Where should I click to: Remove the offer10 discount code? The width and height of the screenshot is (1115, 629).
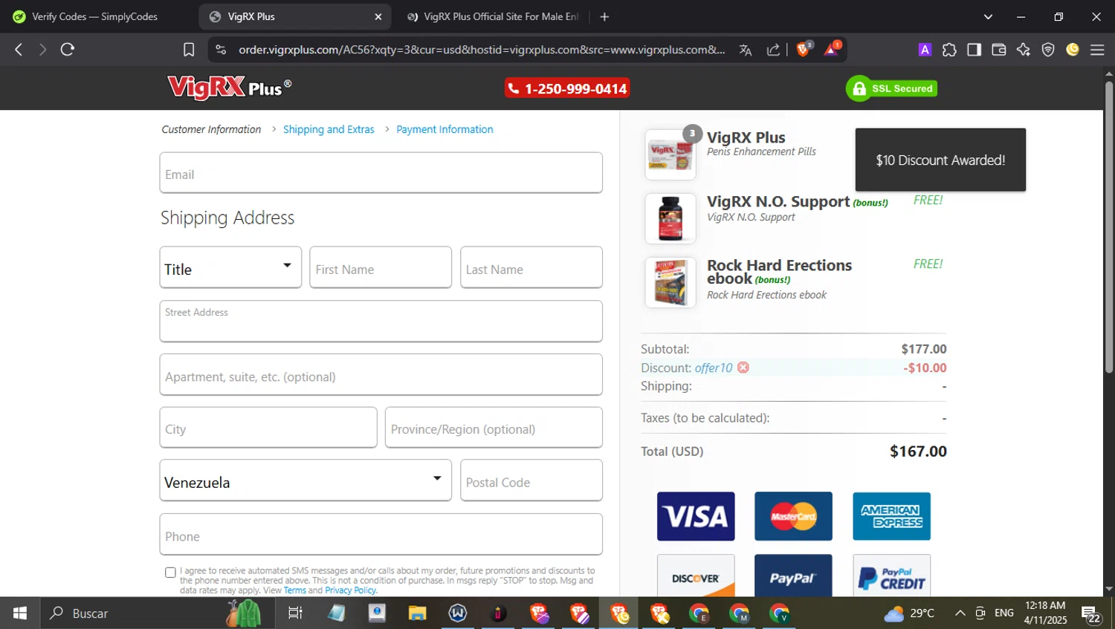point(743,368)
